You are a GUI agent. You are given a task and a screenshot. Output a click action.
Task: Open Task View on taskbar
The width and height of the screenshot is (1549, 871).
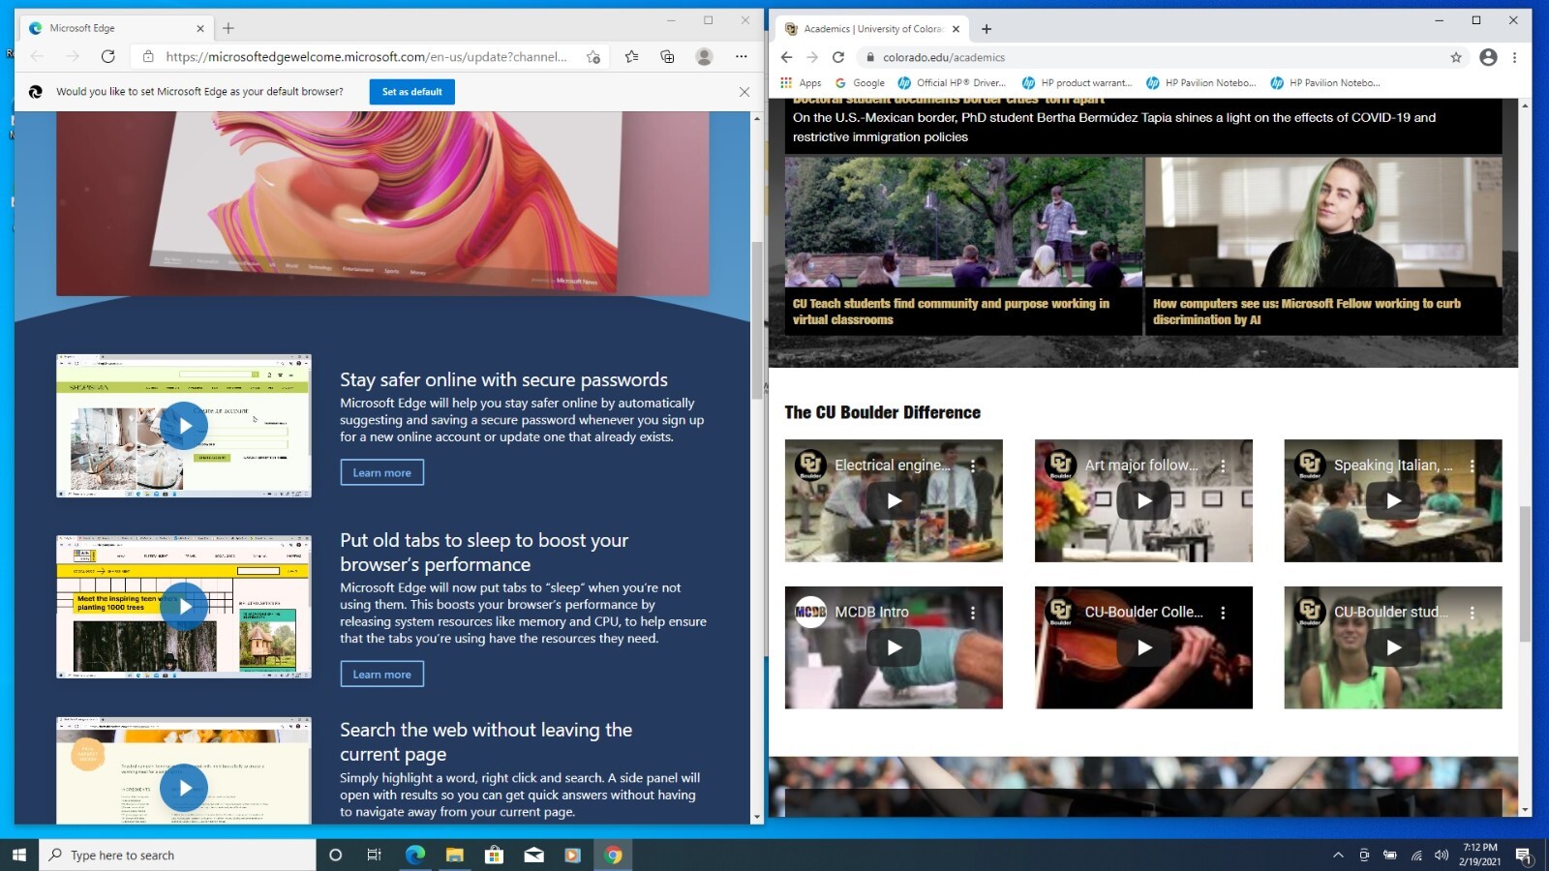pos(374,855)
